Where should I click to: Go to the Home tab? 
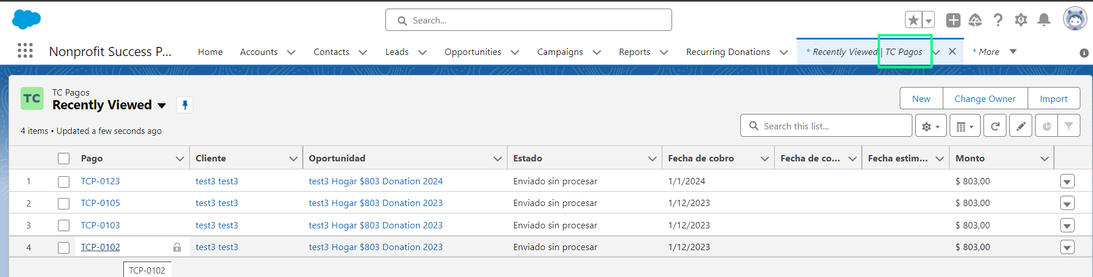click(210, 52)
